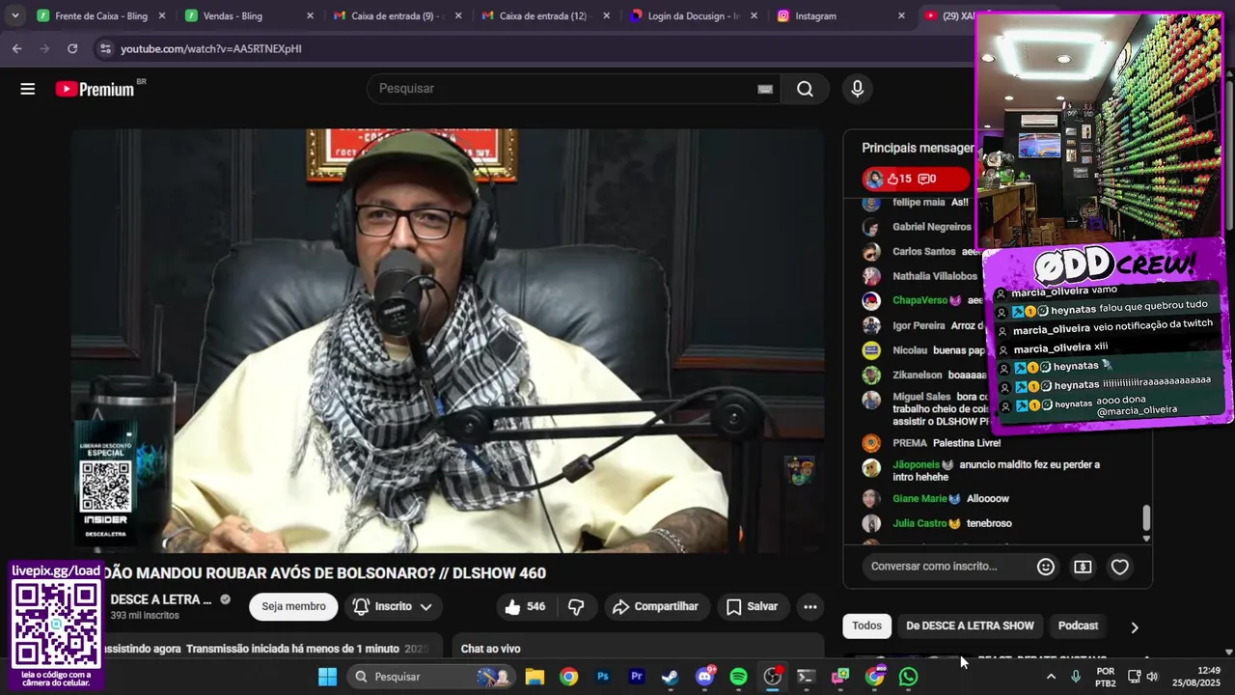Open the POR PTB2 keyboard language indicator
The image size is (1235, 695).
pos(1106,677)
